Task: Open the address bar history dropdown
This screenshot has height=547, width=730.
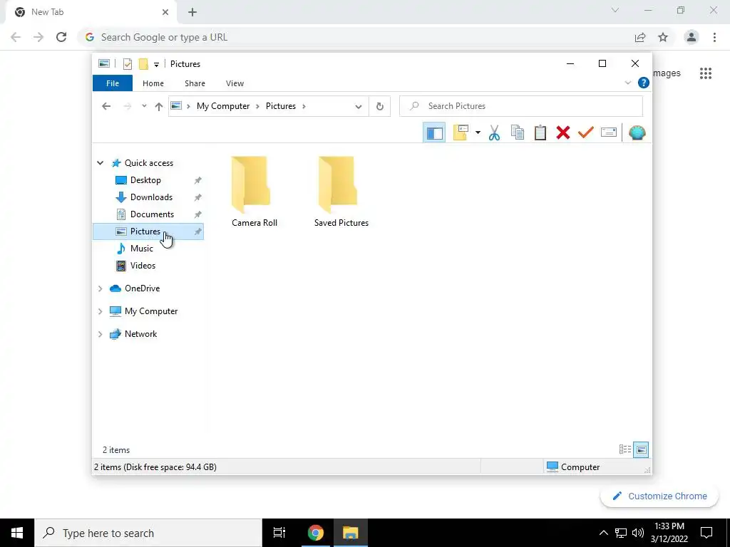Action: (x=358, y=107)
